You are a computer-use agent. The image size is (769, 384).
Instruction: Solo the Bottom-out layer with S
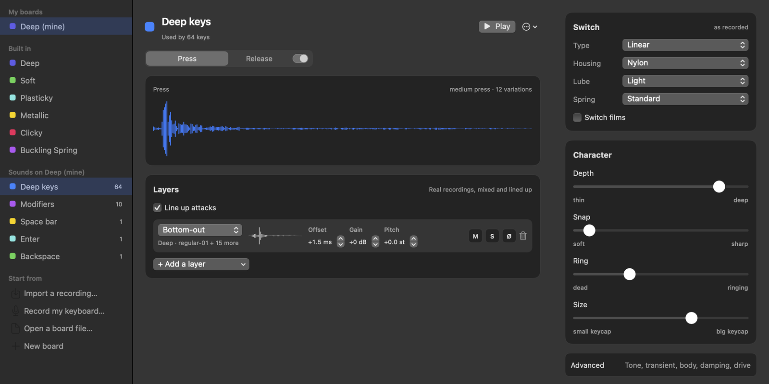pos(492,236)
